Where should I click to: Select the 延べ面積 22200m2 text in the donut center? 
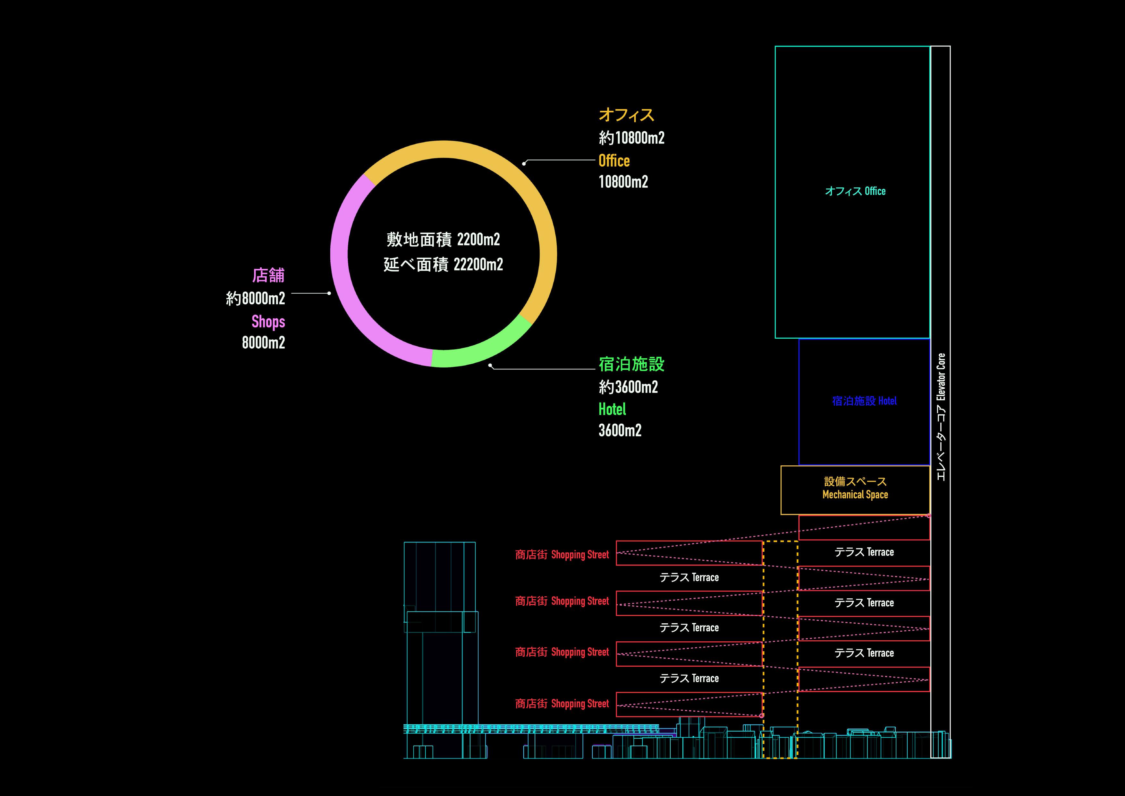(443, 264)
